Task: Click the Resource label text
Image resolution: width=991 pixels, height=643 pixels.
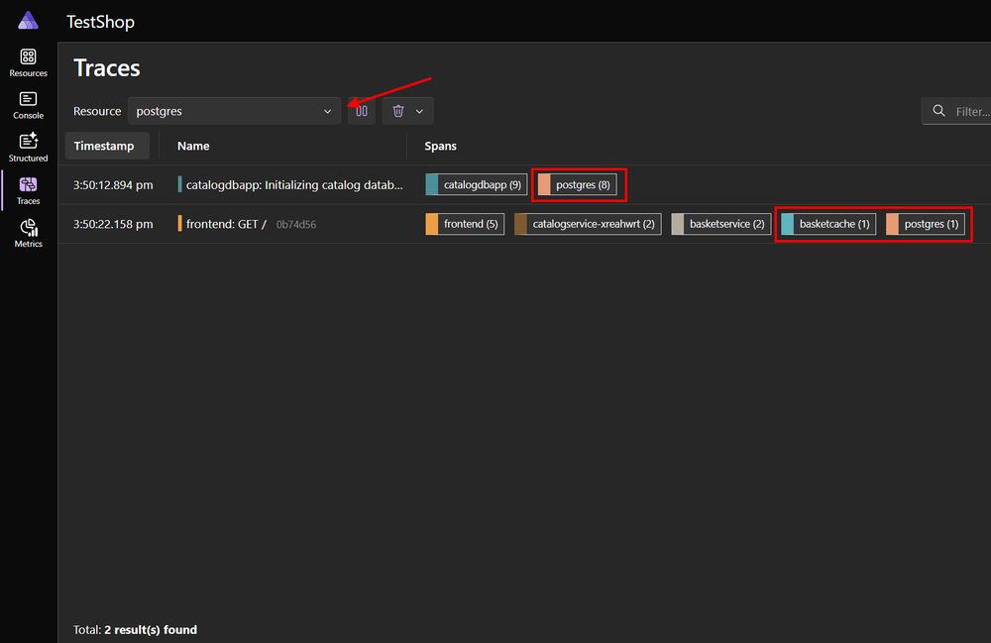Action: click(97, 111)
